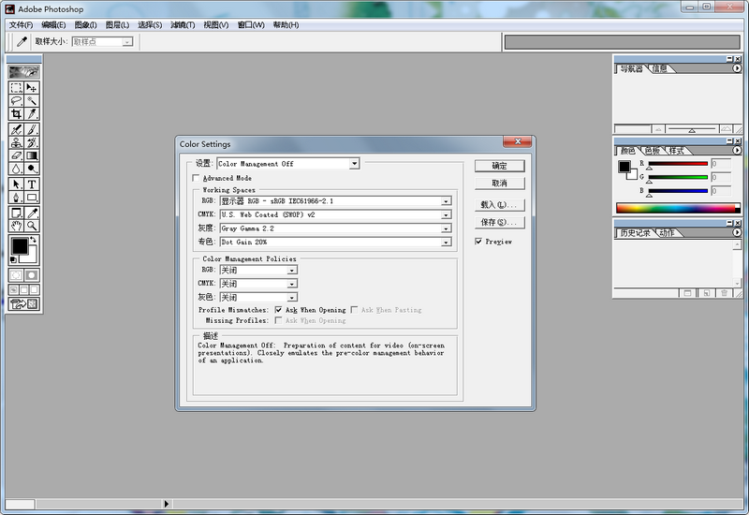Pick the Lasso tool
This screenshot has height=515, width=749.
(16, 100)
